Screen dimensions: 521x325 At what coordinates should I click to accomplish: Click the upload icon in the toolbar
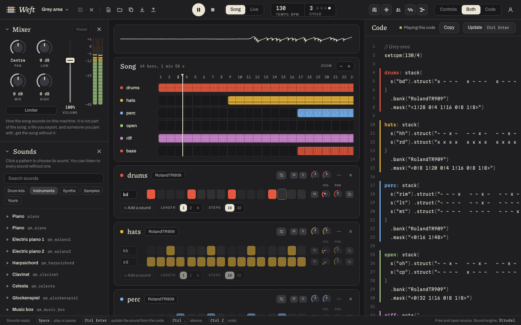coord(153,10)
